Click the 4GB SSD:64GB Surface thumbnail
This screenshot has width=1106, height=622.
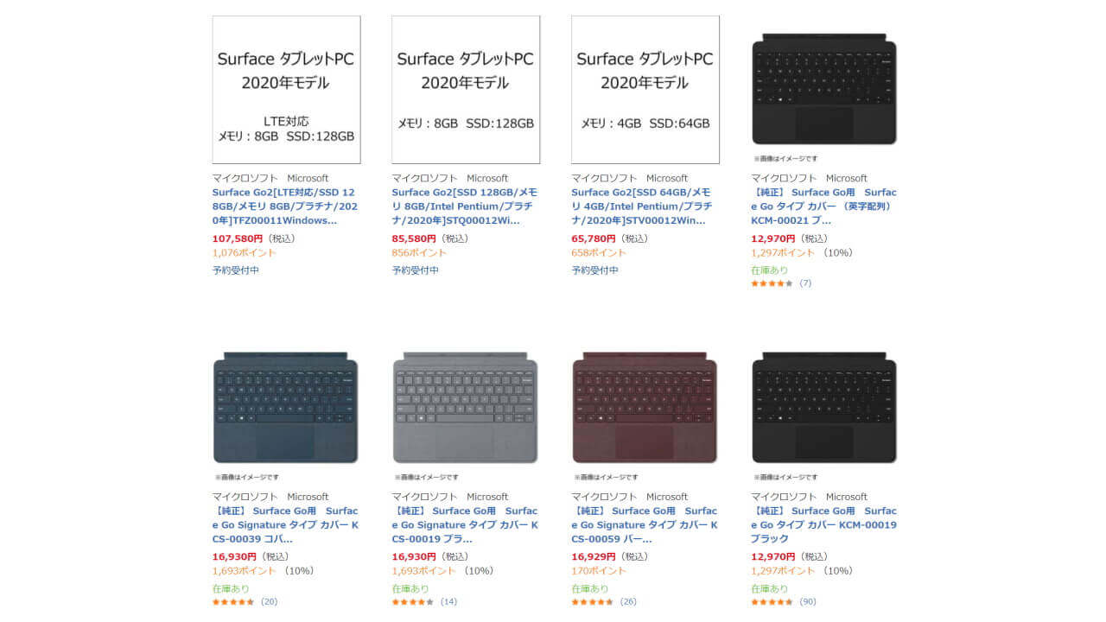pos(645,89)
